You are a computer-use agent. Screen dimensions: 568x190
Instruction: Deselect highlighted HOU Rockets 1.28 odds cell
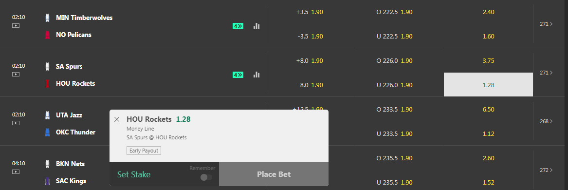pyautogui.click(x=488, y=84)
